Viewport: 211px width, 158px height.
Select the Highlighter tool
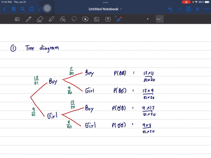(x=51, y=19)
